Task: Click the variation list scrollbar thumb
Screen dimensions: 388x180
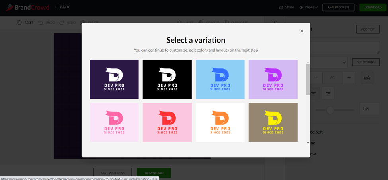Action: 308,79
